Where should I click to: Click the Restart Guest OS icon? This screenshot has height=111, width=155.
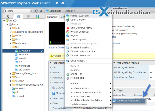click(x=68, y=32)
